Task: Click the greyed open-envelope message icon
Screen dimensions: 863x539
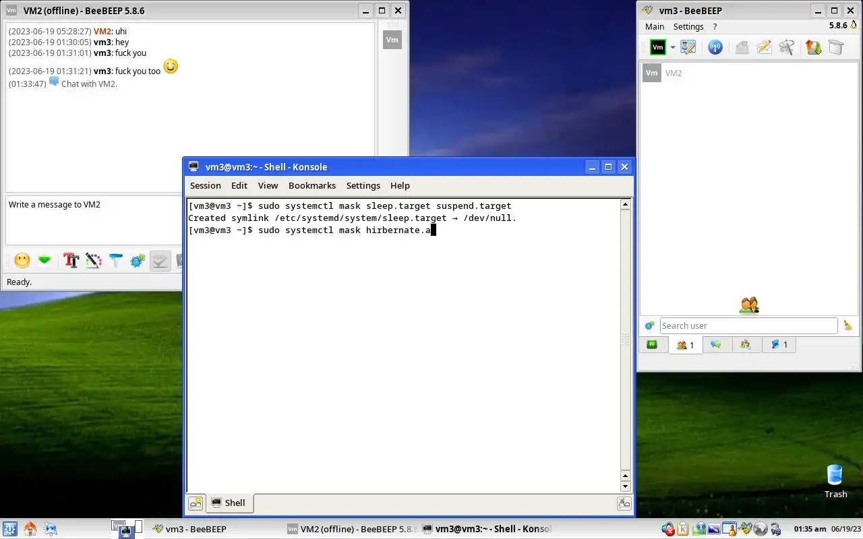Action: click(x=742, y=47)
